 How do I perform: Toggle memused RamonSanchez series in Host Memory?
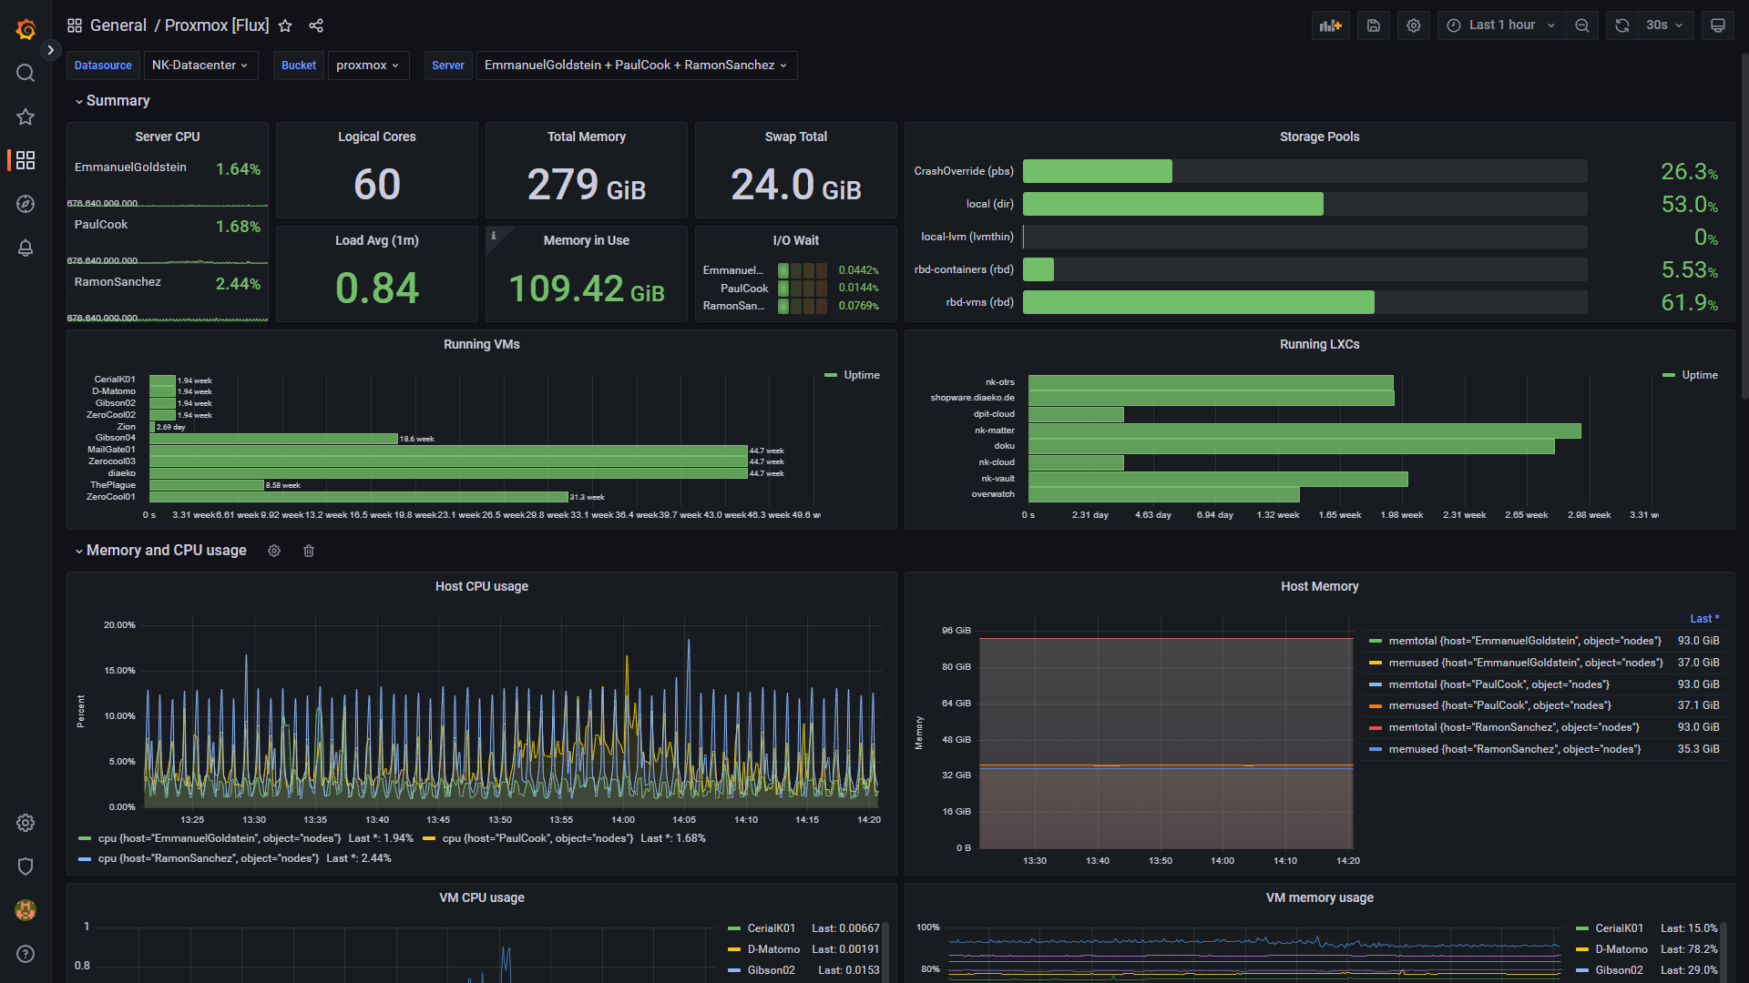(1513, 749)
